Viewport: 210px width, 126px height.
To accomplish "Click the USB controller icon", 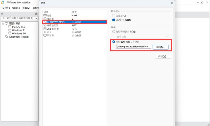I will click(45, 29).
